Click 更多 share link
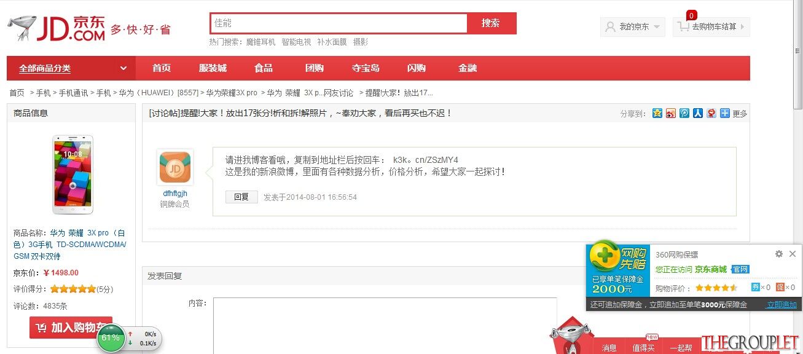 [x=740, y=114]
